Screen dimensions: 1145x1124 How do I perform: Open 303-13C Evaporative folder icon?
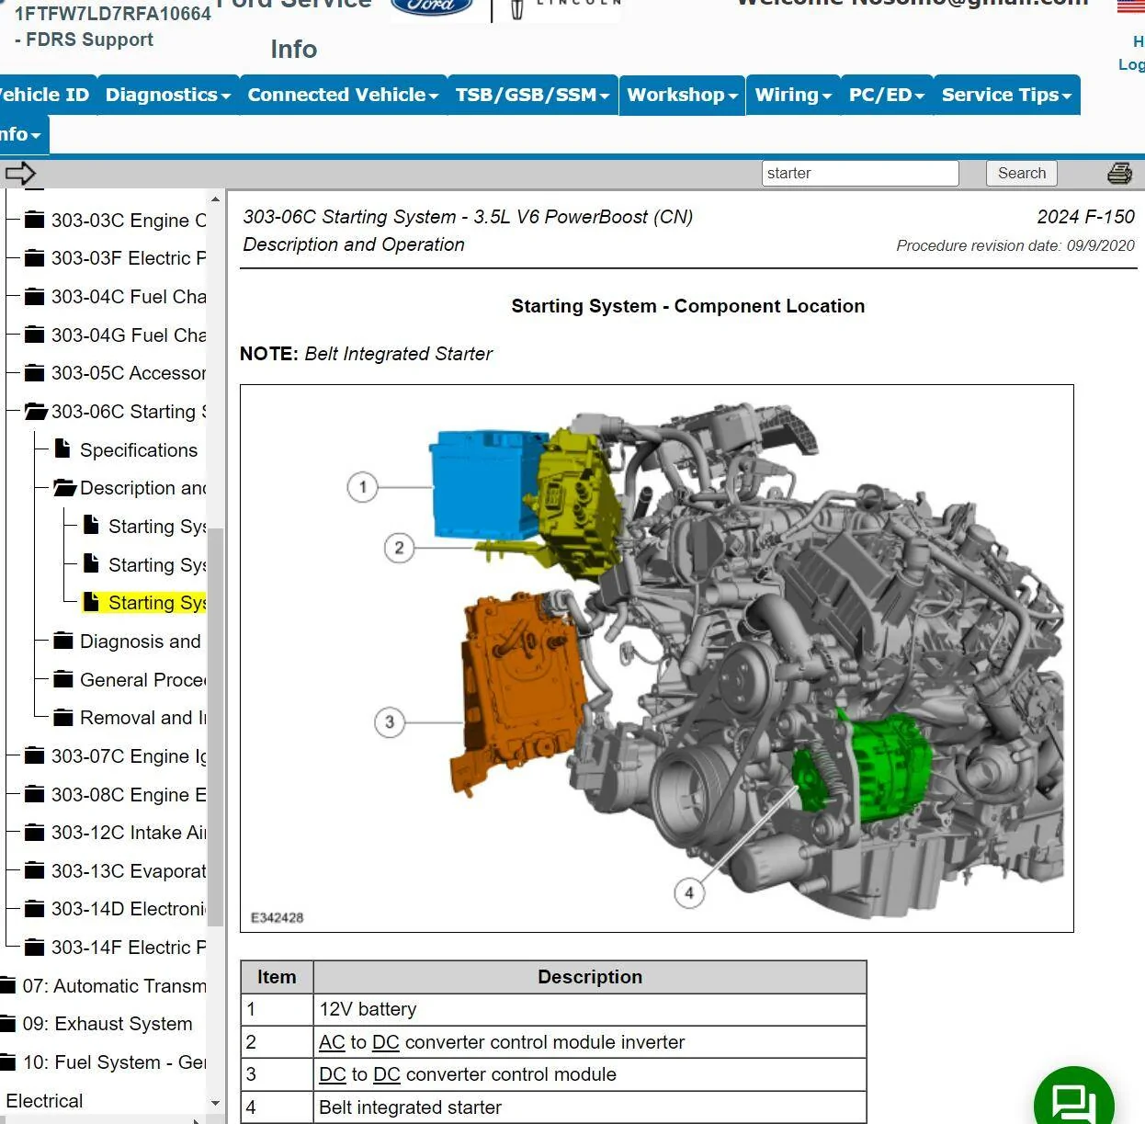point(34,870)
